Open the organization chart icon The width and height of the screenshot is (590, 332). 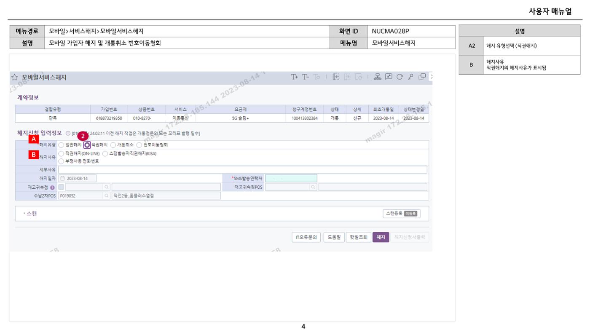click(377, 77)
